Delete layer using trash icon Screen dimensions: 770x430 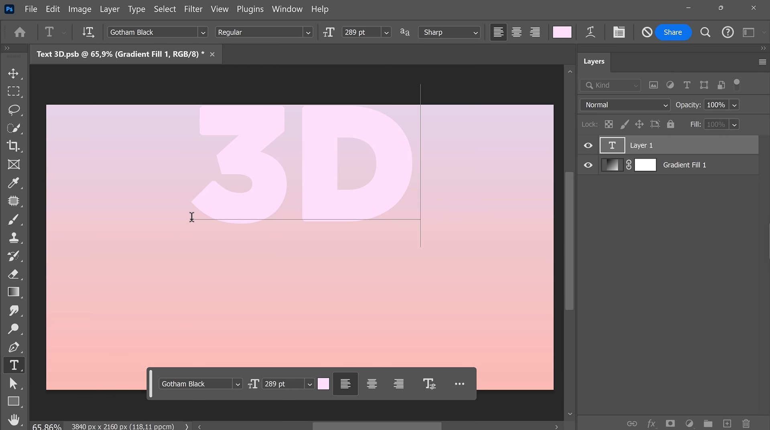[x=746, y=424]
